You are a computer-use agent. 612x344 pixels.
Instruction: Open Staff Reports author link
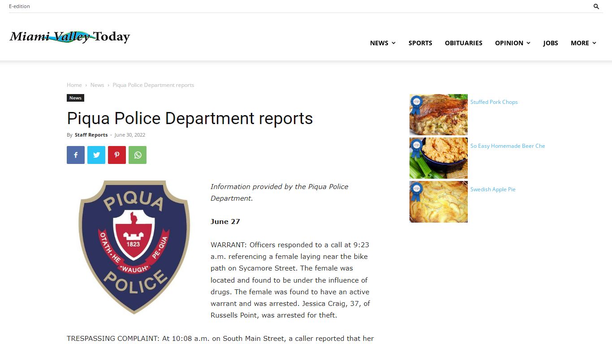(x=91, y=135)
